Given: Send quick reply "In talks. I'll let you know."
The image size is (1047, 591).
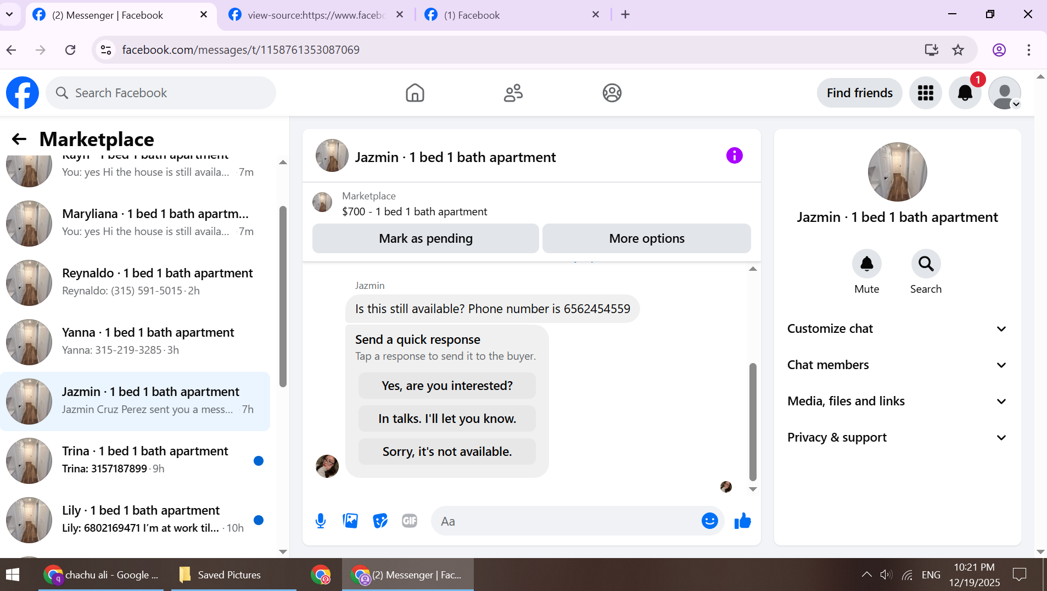Looking at the screenshot, I should pyautogui.click(x=447, y=419).
